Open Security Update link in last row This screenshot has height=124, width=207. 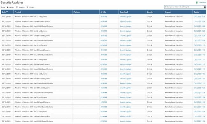[x=125, y=121]
